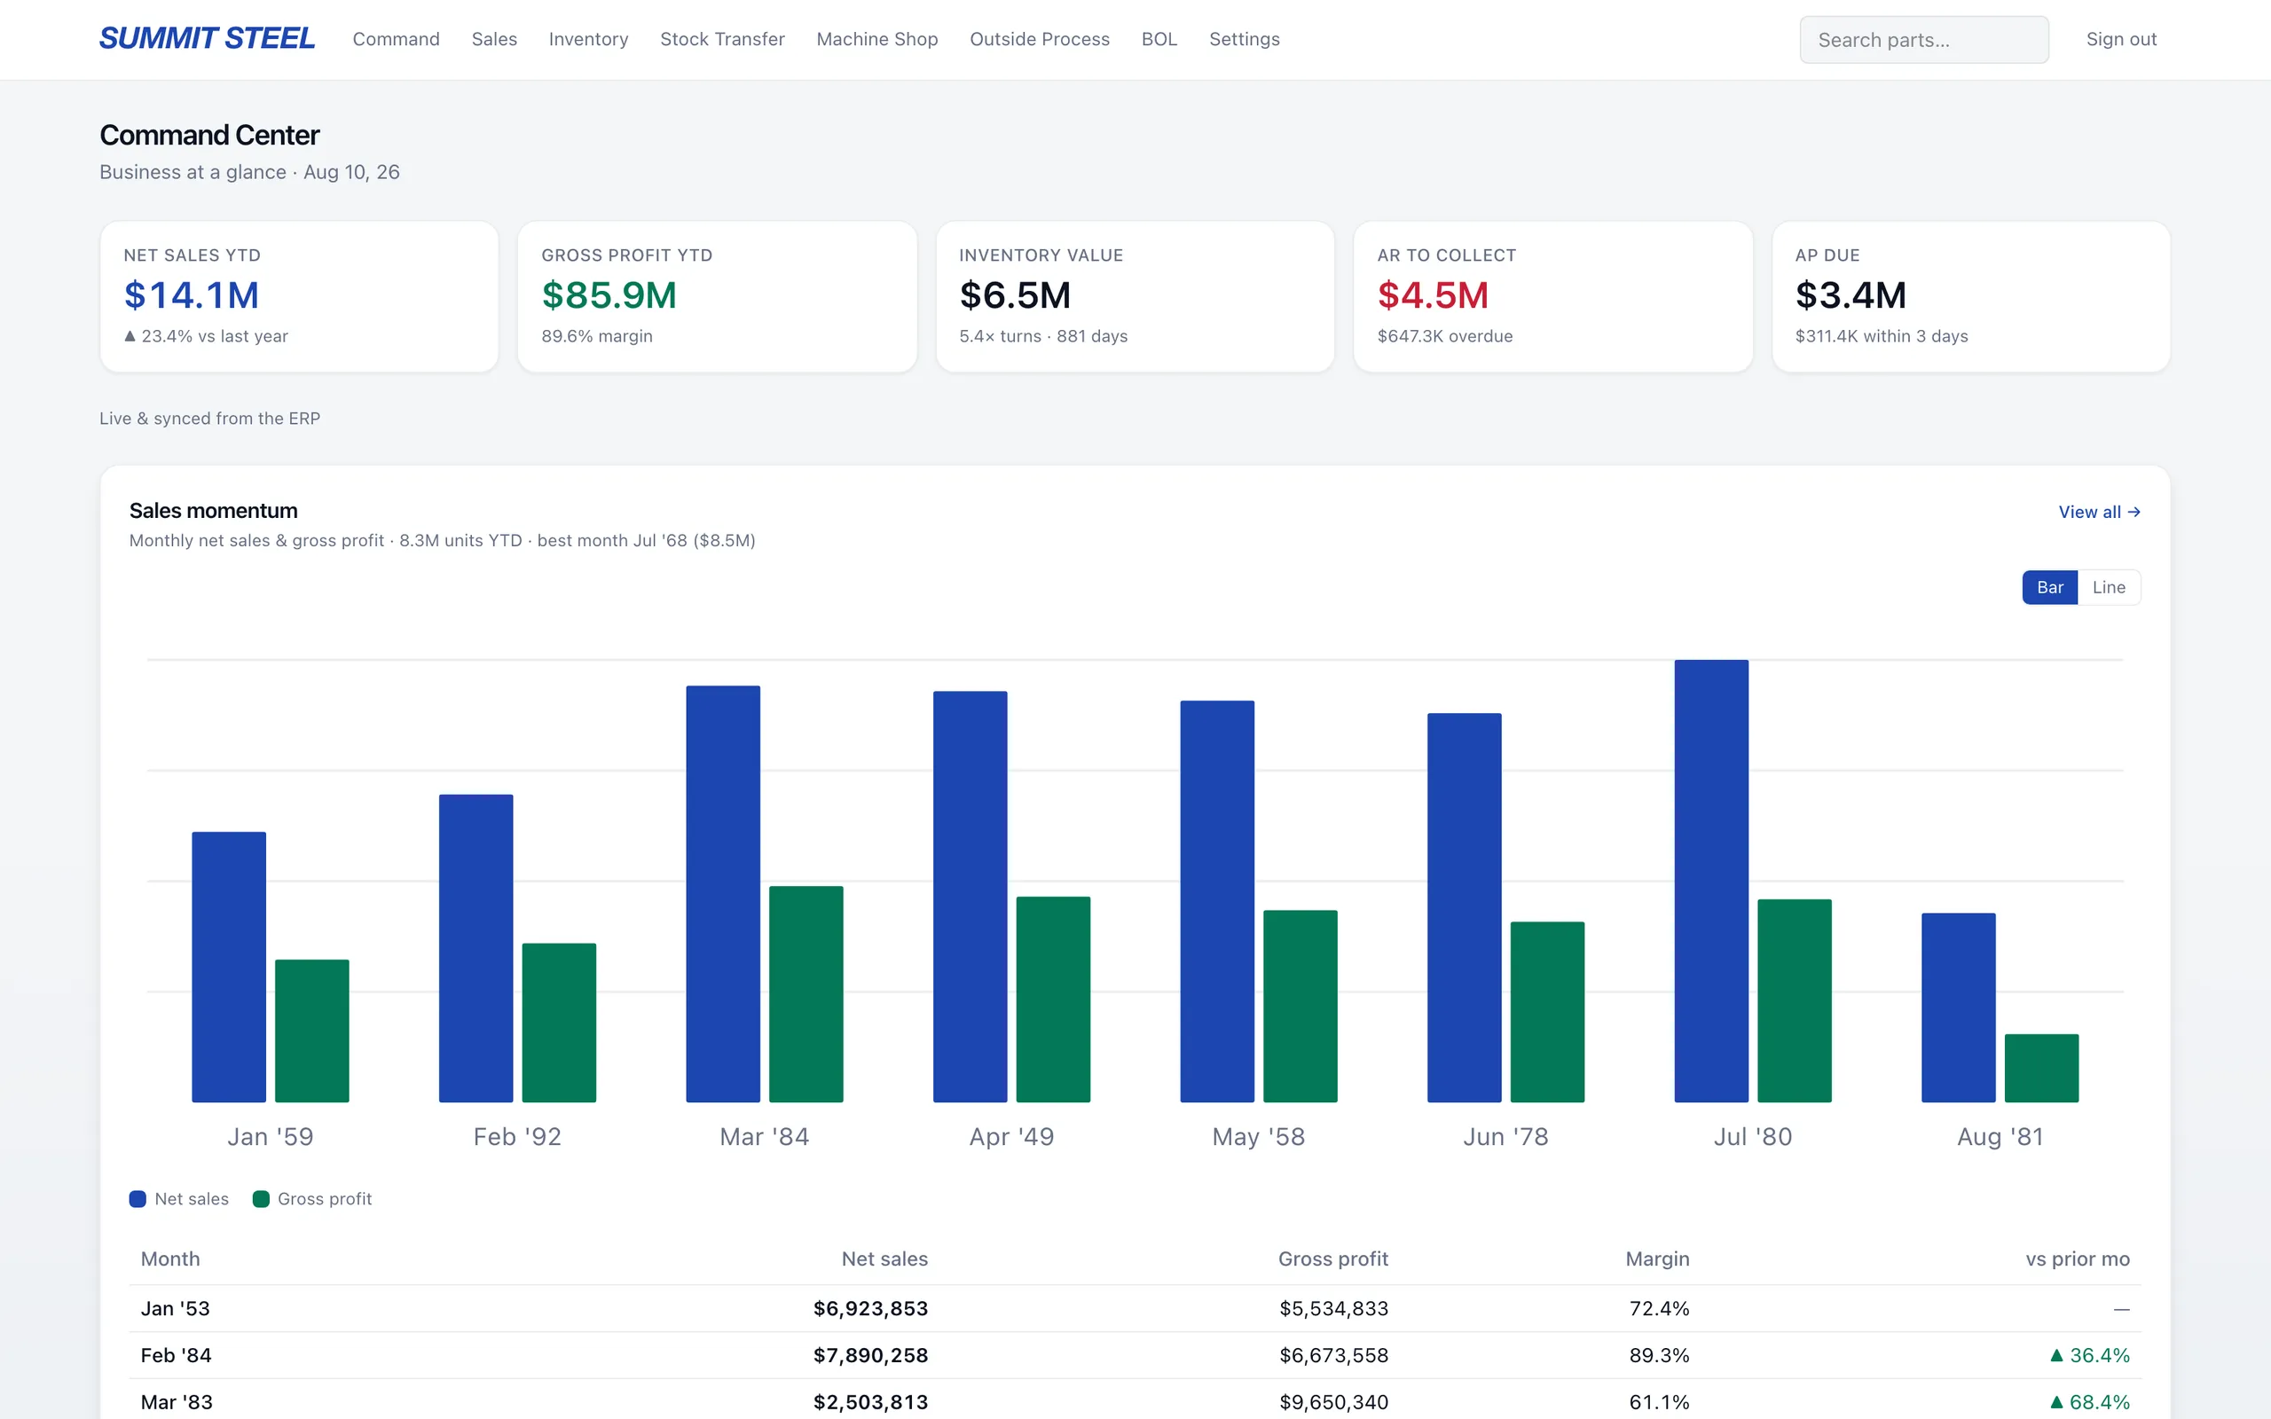Image resolution: width=2271 pixels, height=1419 pixels.
Task: Click the Summit Steel logo
Action: click(207, 38)
